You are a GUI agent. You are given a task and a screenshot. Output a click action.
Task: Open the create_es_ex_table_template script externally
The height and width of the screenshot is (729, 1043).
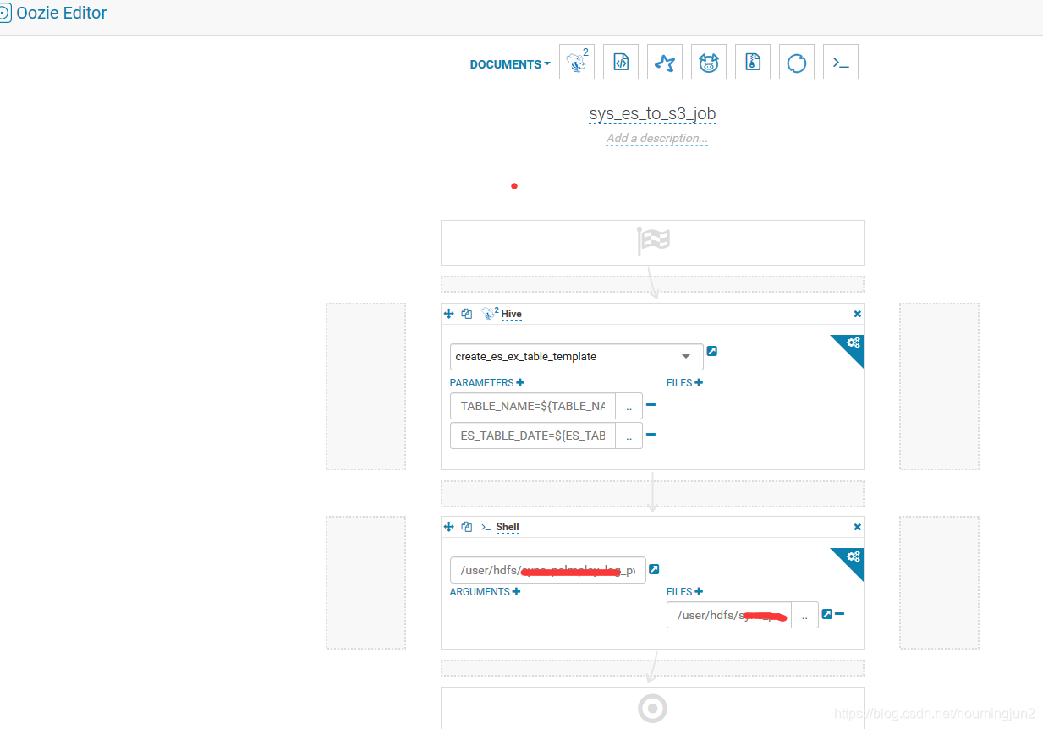point(712,350)
